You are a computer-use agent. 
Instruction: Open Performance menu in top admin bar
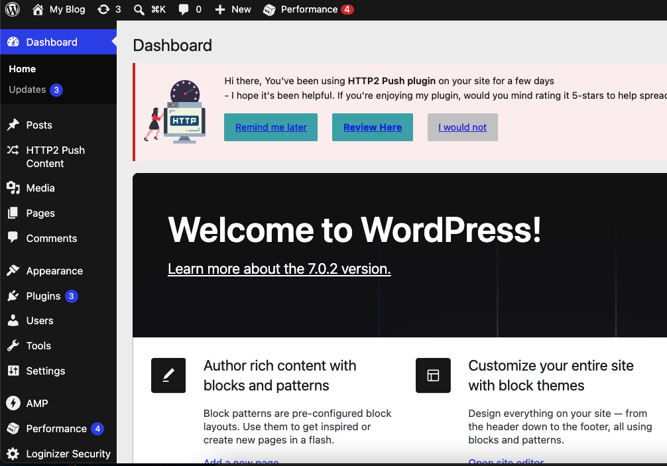tap(309, 9)
